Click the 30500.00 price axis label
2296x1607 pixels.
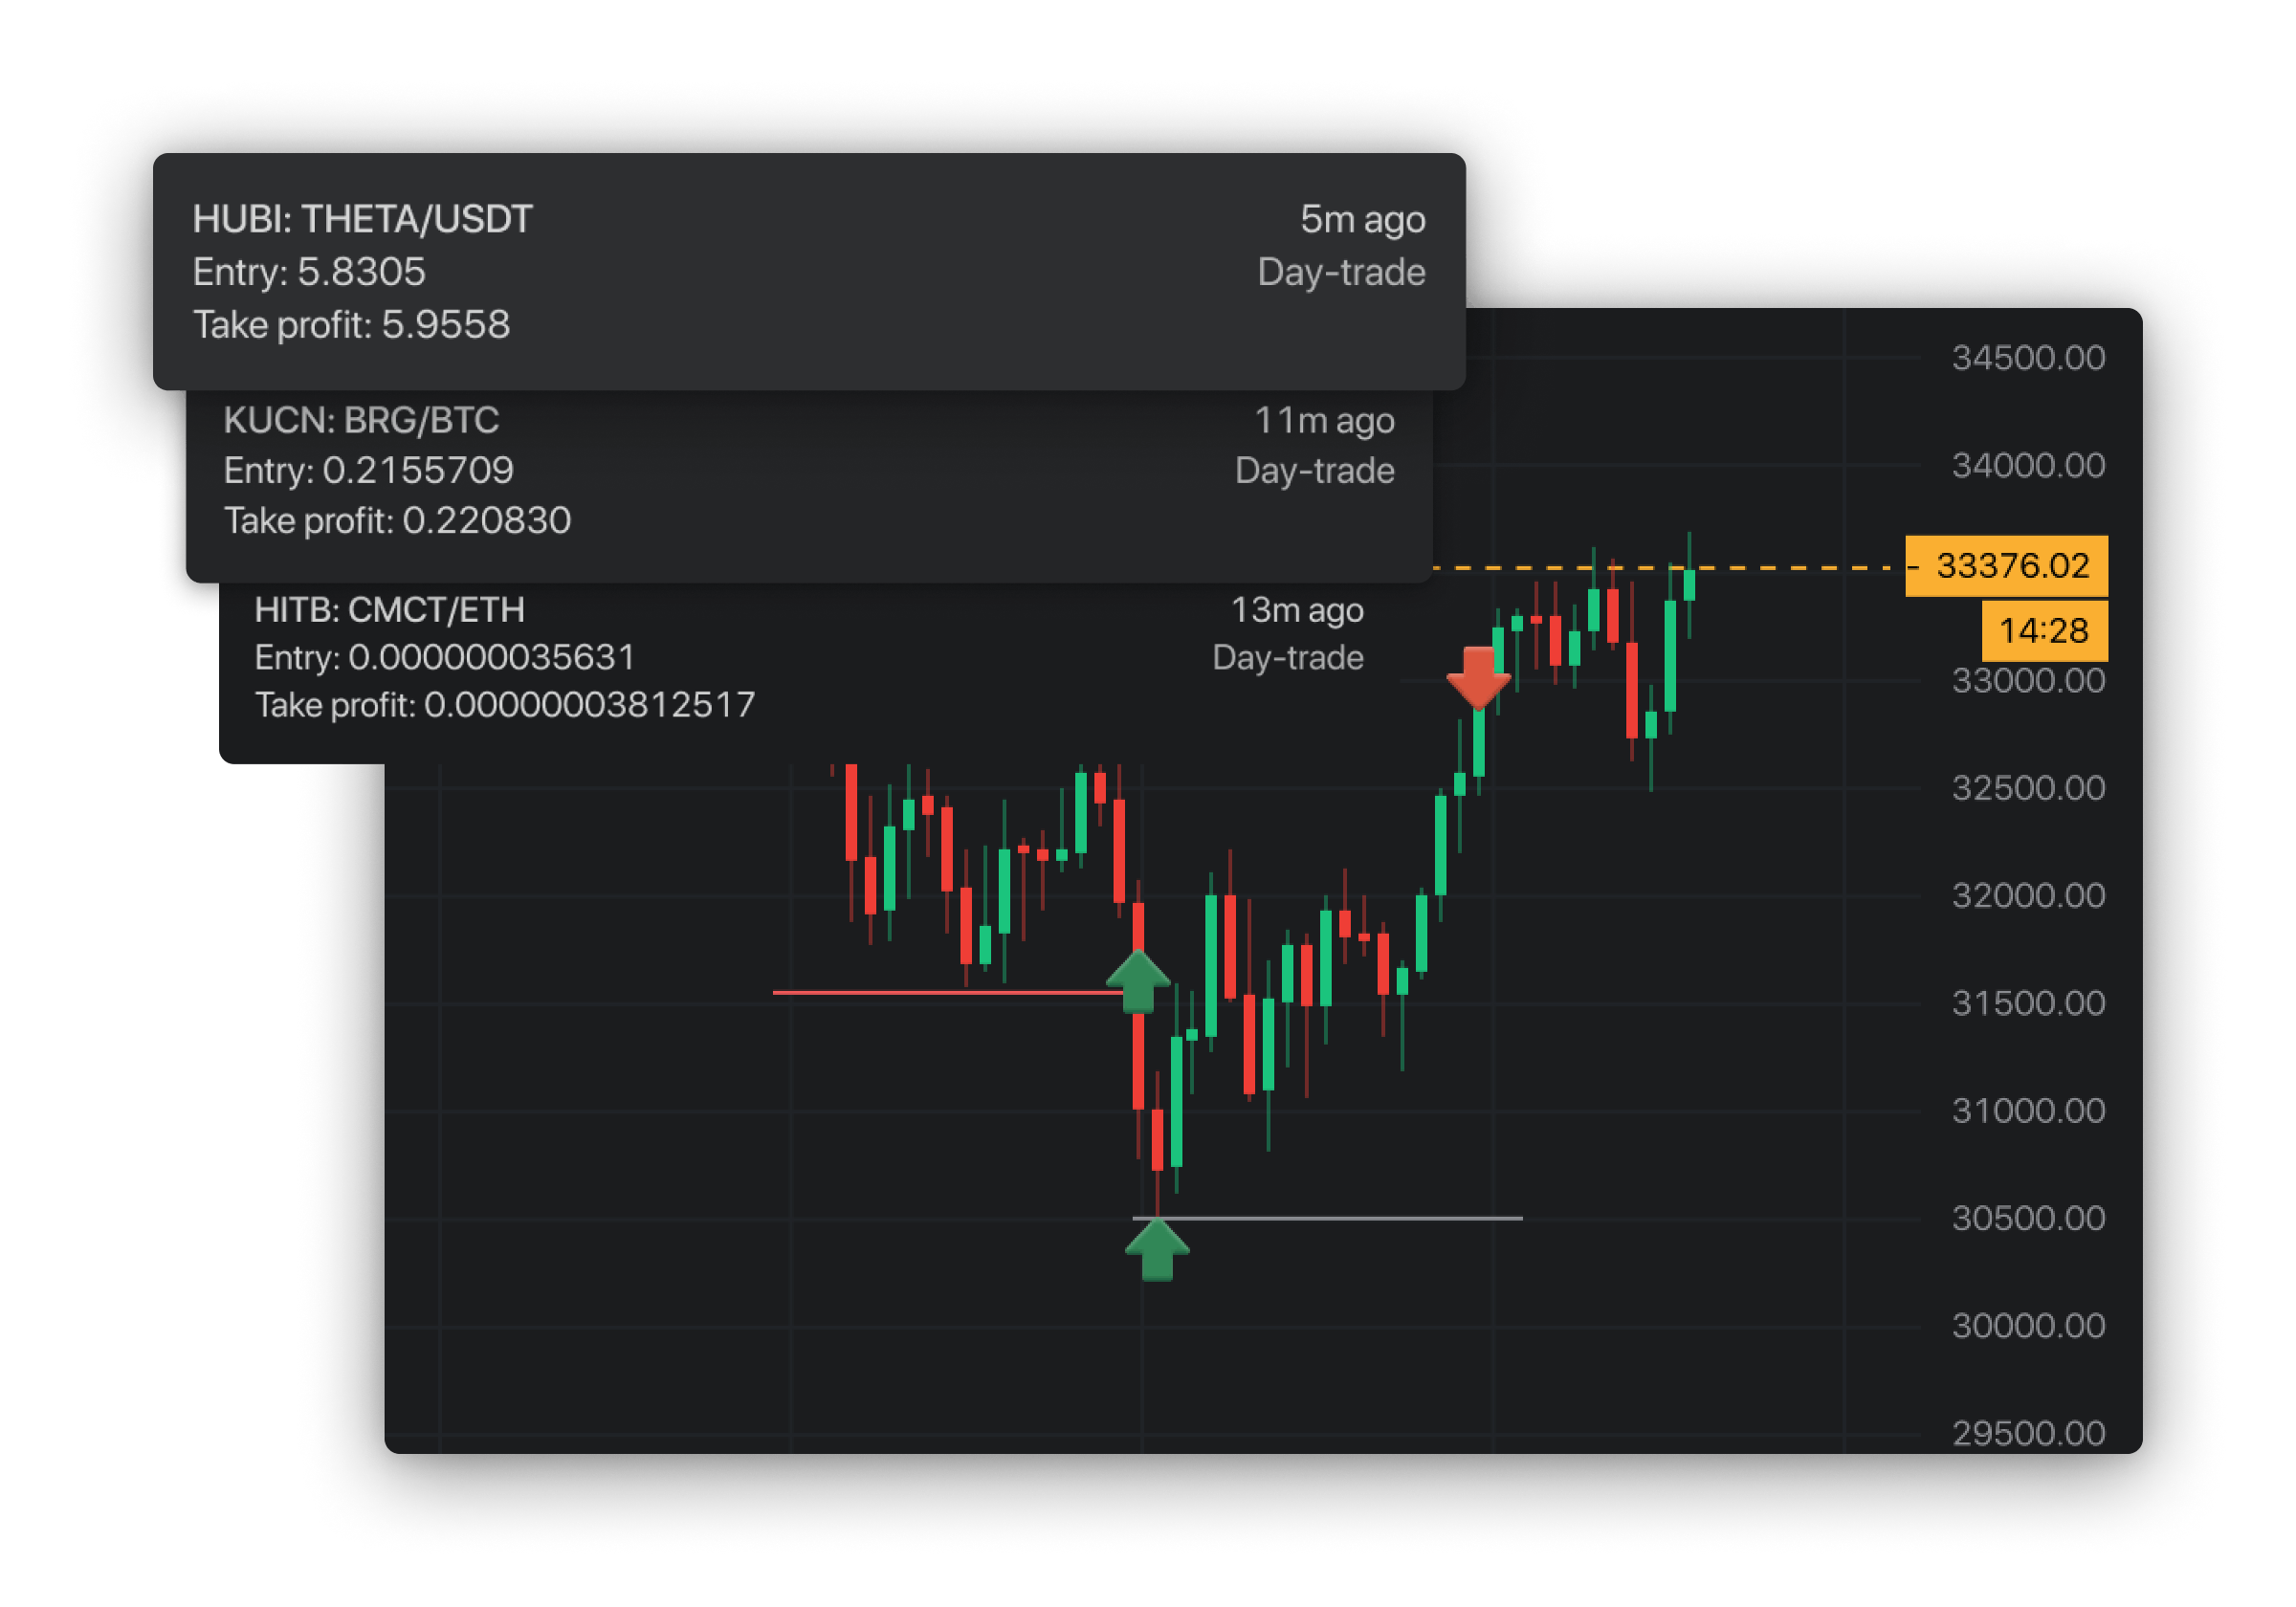tap(2028, 1218)
